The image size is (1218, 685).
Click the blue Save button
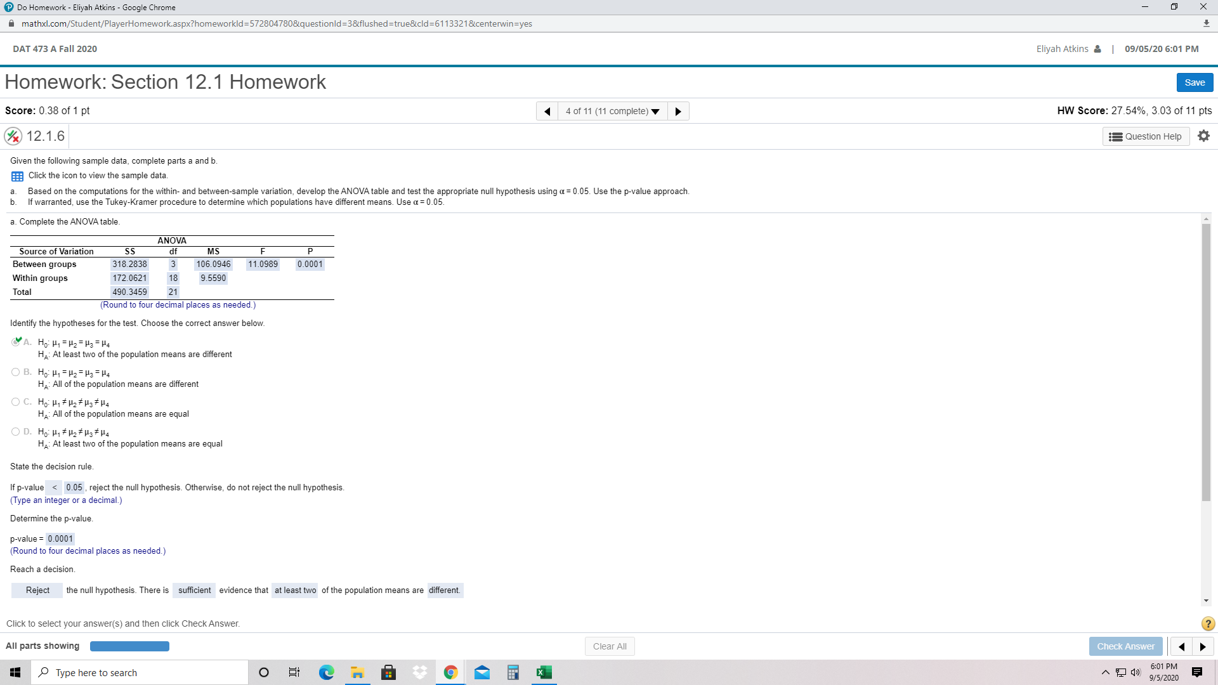1195,82
